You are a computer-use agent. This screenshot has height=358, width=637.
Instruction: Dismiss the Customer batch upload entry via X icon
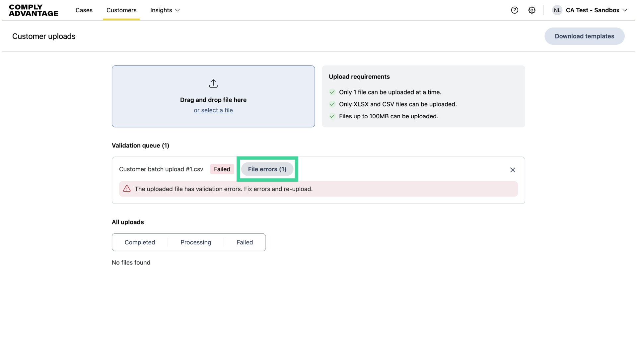tap(513, 170)
